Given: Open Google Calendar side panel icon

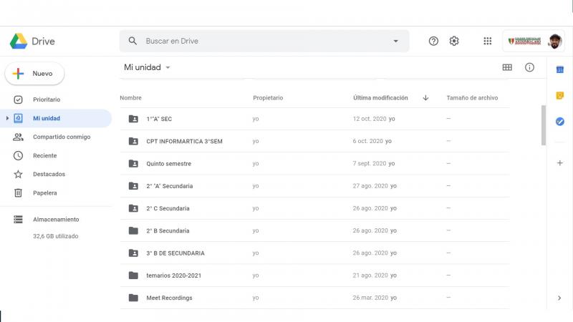Looking at the screenshot, I should pos(560,69).
